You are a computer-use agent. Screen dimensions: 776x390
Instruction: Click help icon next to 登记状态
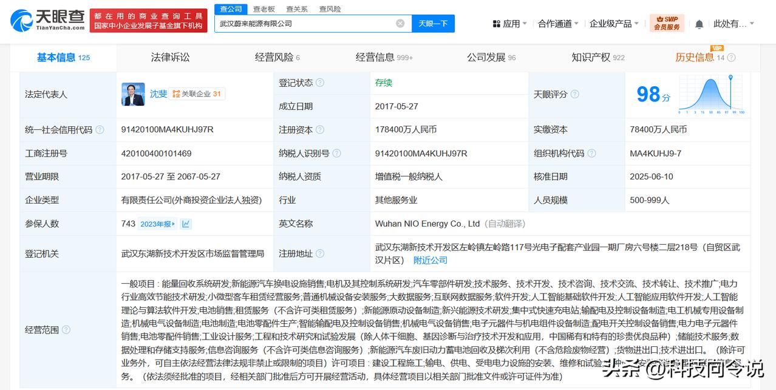click(x=320, y=83)
